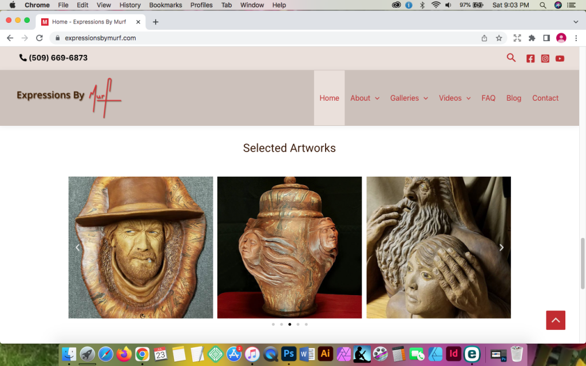Click the scroll-to-top arrow button
Image resolution: width=586 pixels, height=366 pixels.
click(x=555, y=320)
